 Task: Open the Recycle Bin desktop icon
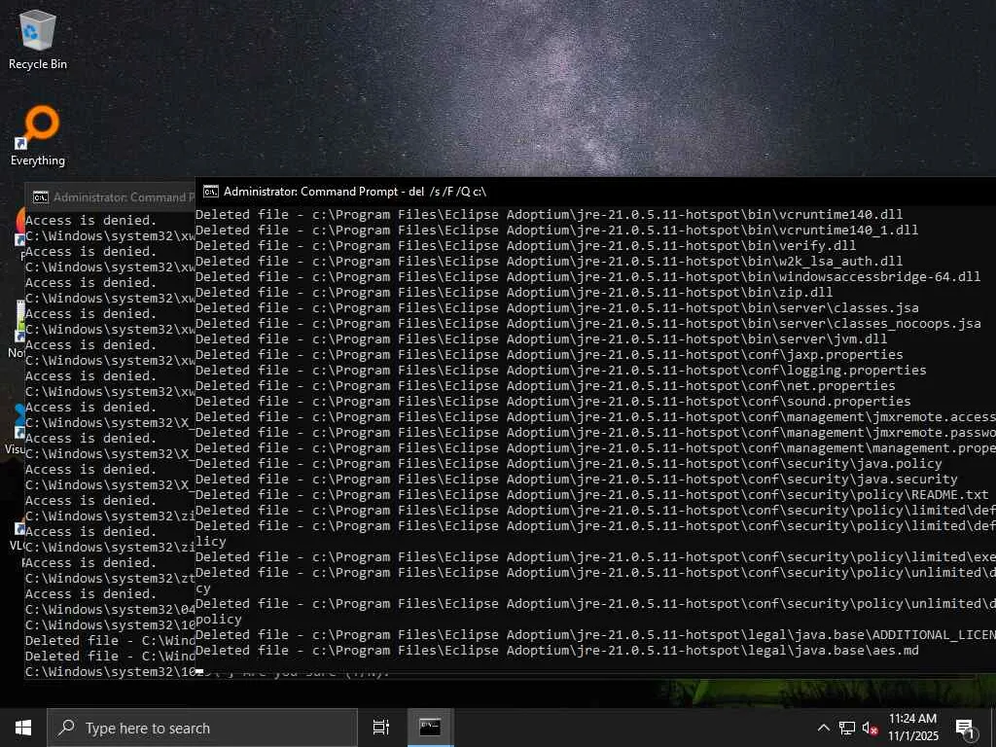(38, 39)
